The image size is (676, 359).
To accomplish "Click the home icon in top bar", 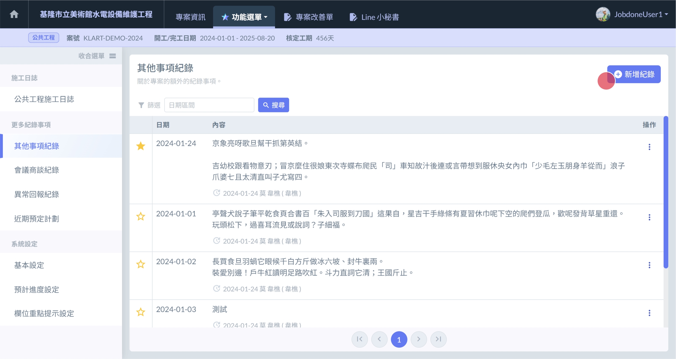I will 14,14.
